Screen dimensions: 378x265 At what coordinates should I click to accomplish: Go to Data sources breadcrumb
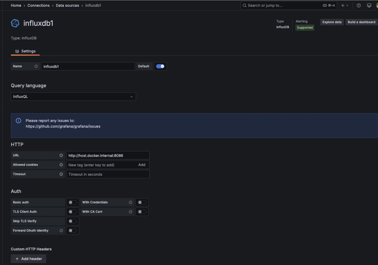click(67, 5)
